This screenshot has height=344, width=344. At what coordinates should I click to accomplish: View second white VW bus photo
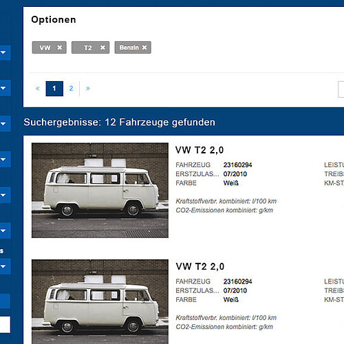100,301
